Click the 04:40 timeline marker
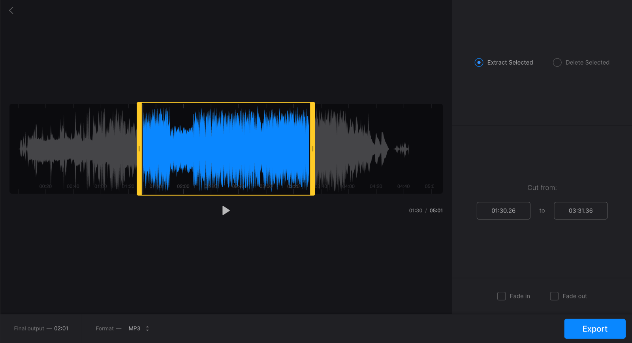 [x=404, y=186]
